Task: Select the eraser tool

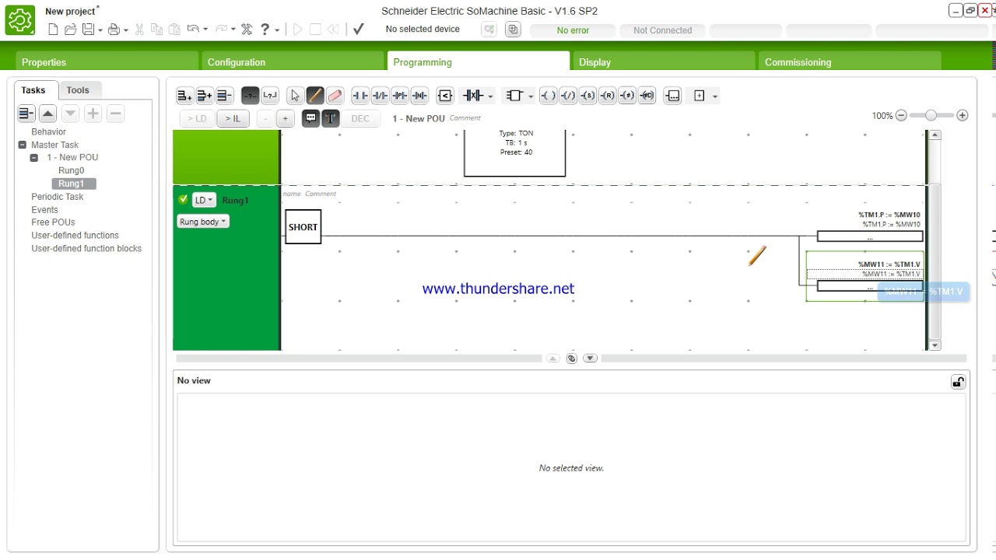Action: 335,96
